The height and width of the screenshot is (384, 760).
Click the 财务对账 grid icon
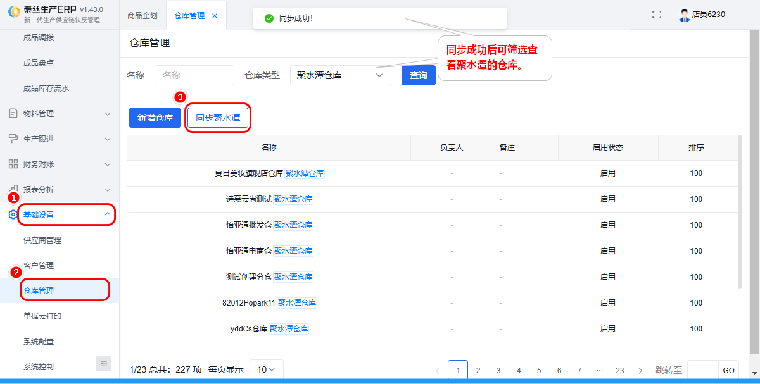[13, 164]
